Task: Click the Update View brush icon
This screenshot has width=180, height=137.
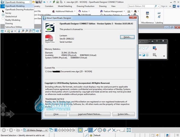Action: point(19,31)
